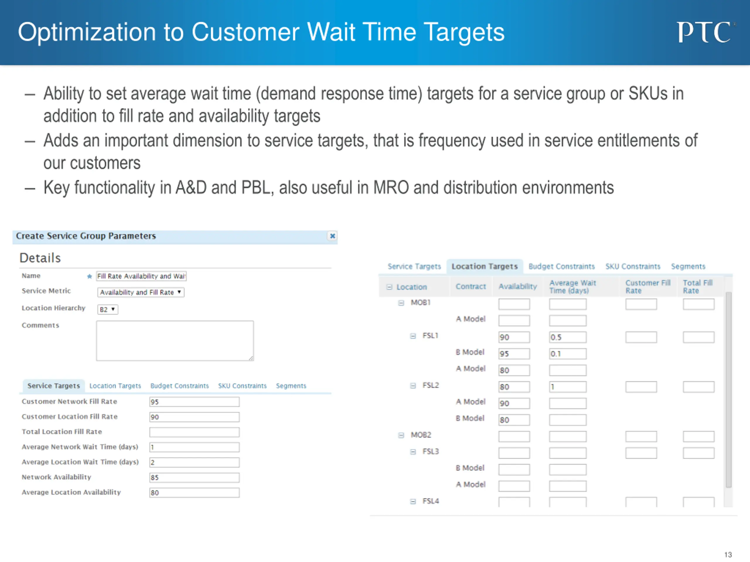Click the Location Targets table vertical scrollbar

[x=728, y=390]
